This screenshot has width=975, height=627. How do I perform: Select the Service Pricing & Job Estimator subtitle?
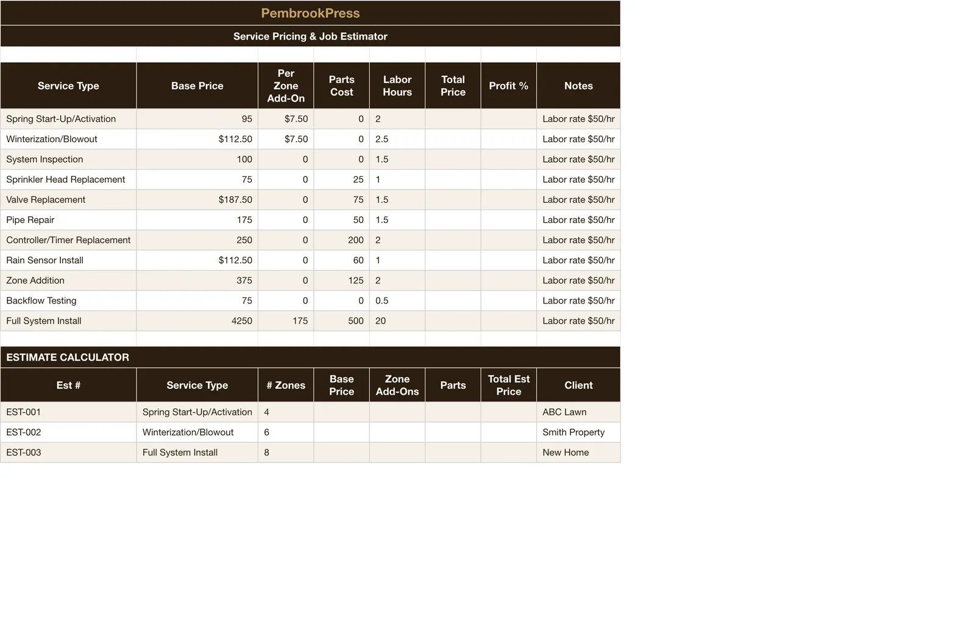pyautogui.click(x=310, y=36)
